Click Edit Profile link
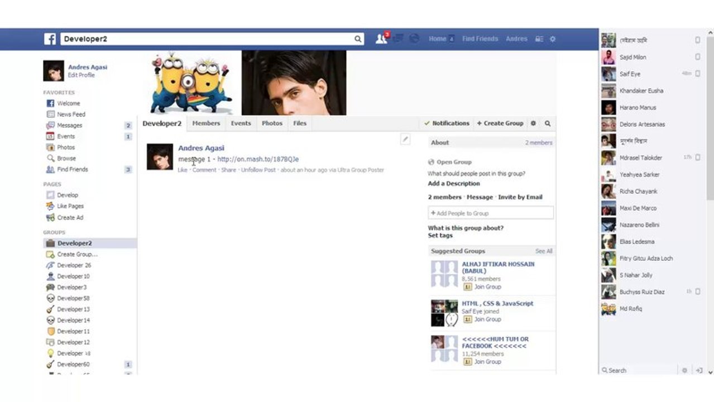Screen dimensions: 714x402 pyautogui.click(x=82, y=75)
